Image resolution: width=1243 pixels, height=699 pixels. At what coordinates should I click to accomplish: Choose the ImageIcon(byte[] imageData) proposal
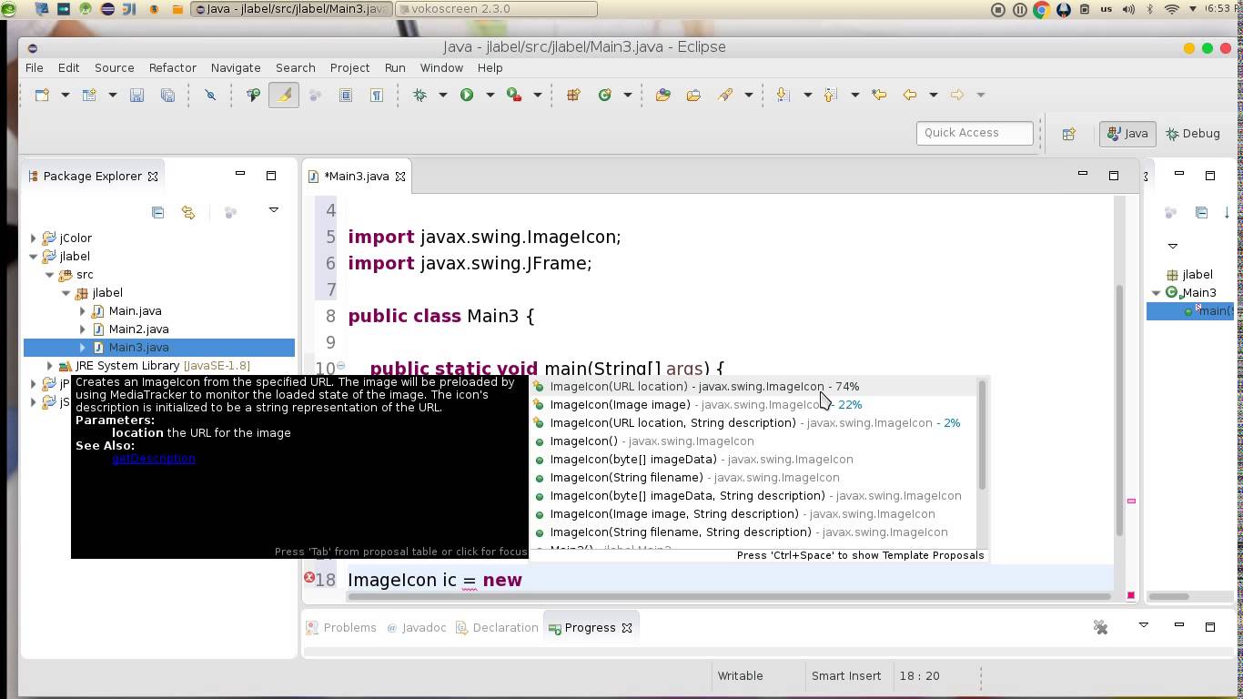coord(755,460)
